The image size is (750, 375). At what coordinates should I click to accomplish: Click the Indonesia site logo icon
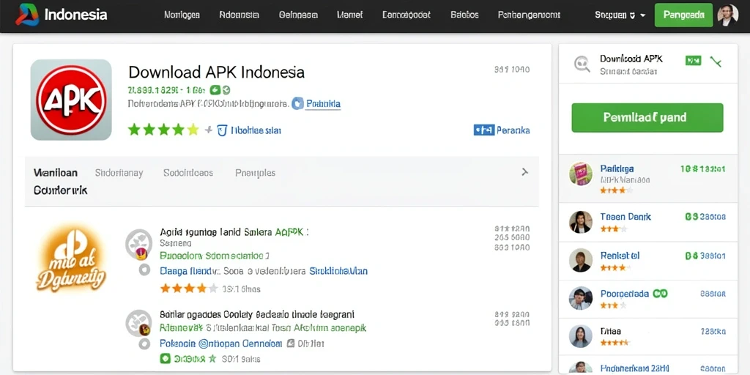coord(27,15)
